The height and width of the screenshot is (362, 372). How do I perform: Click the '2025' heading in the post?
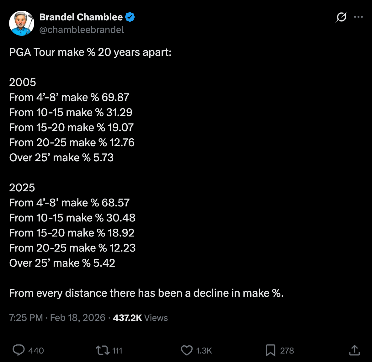[22, 188]
